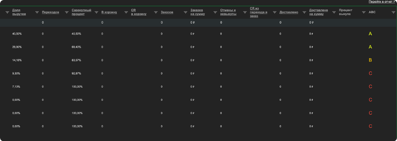Sort by Отмены и невыкупы column header
Image resolution: width=397 pixels, height=141 pixels.
(228, 12)
